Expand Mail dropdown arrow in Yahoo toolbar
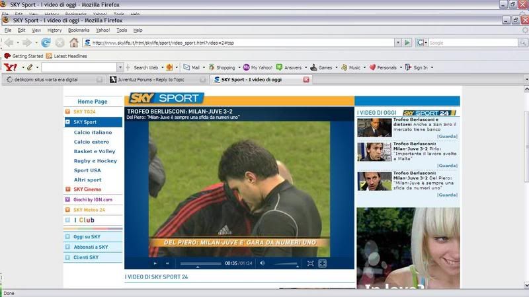This screenshot has height=297, width=529. click(x=204, y=67)
